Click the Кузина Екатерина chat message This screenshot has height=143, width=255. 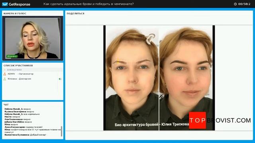[19, 112]
